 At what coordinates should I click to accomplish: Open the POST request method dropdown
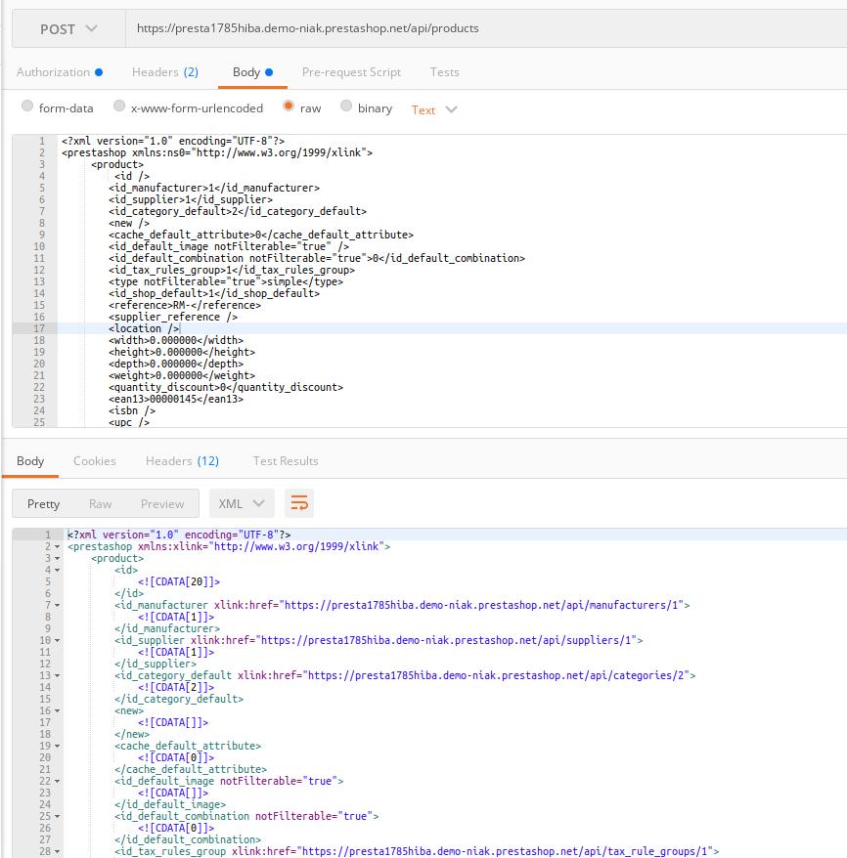[x=67, y=28]
